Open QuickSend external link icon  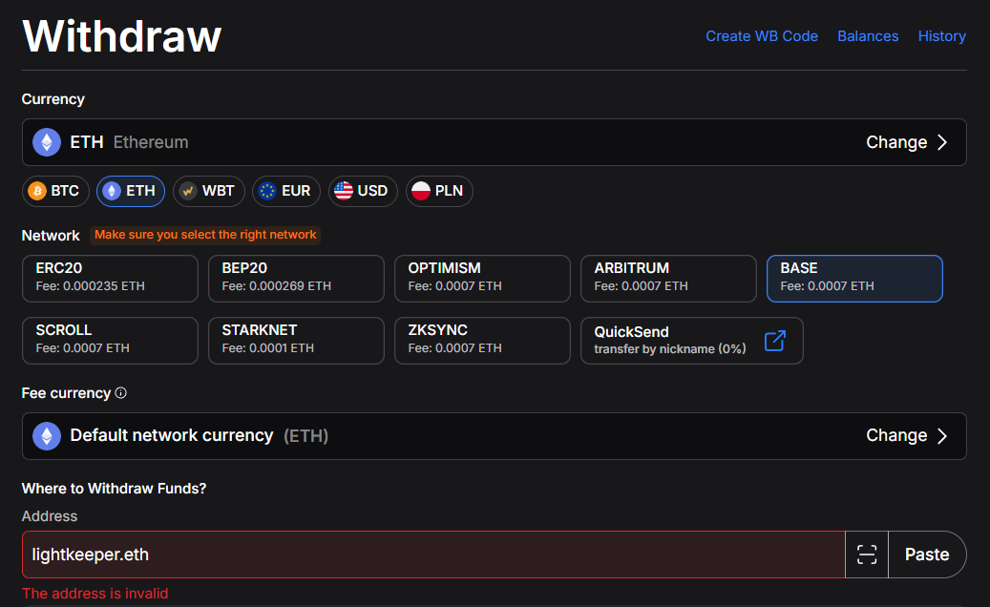click(x=774, y=341)
